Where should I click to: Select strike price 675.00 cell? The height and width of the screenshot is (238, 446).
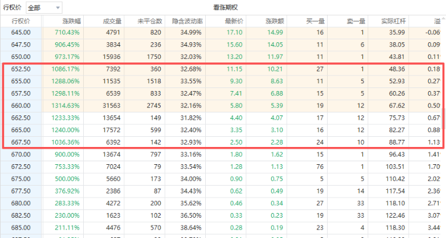pos(21,179)
